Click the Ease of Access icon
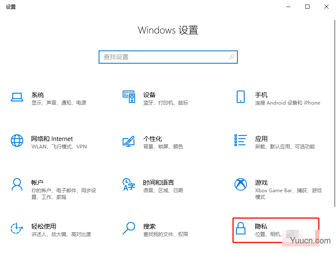This screenshot has width=336, height=253. coord(17,228)
